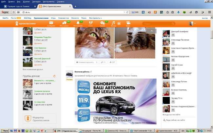Click Дружить under Владимир Поддубко

38,43
